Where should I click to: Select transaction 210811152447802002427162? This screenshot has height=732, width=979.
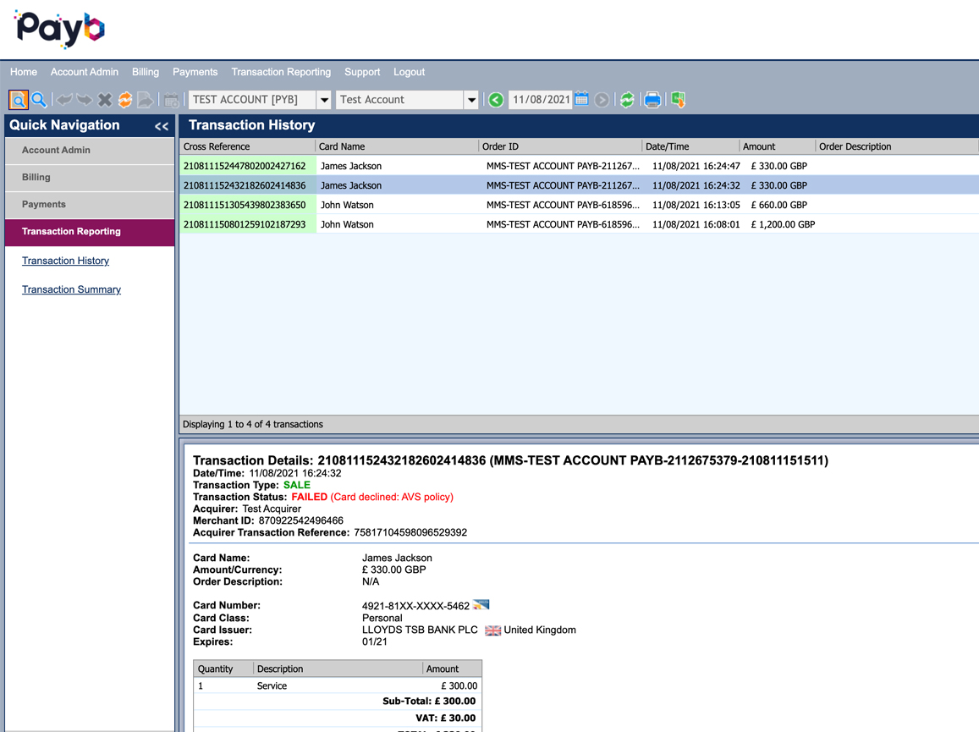pos(579,166)
